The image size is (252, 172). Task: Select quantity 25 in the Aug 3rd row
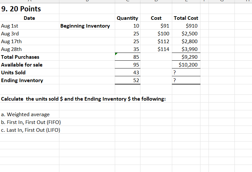127,33
